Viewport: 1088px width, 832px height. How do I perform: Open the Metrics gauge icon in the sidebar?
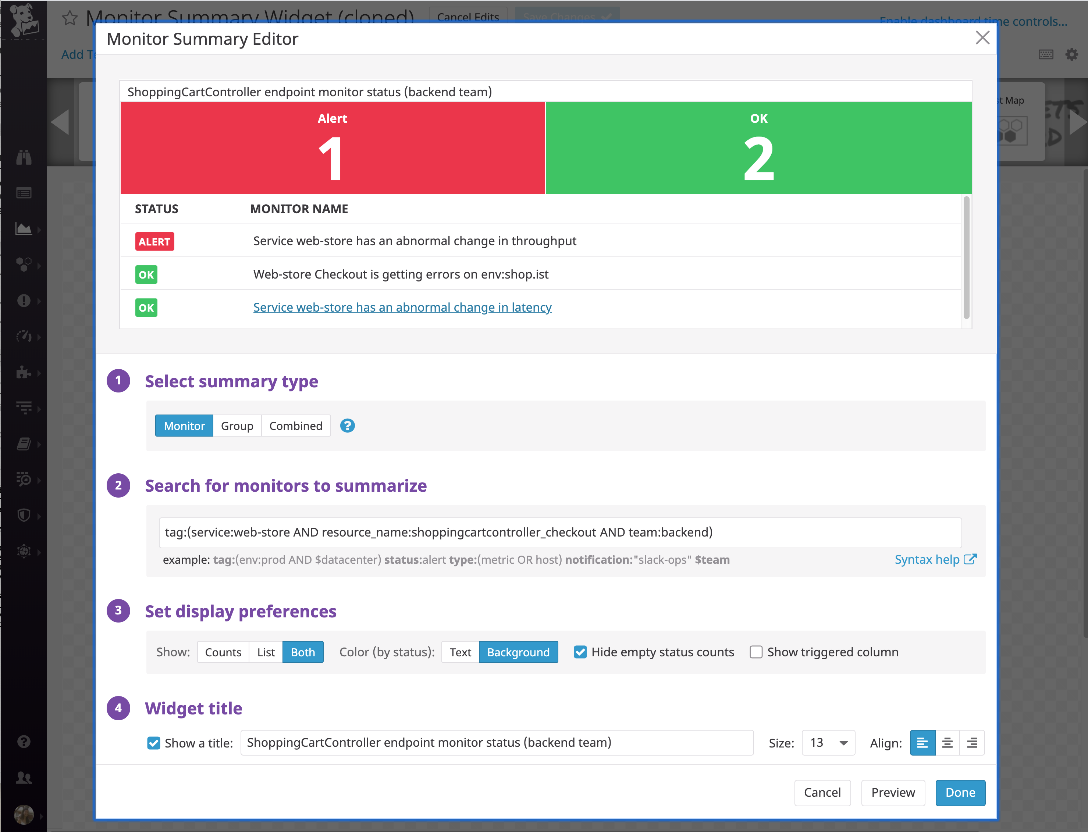(23, 336)
